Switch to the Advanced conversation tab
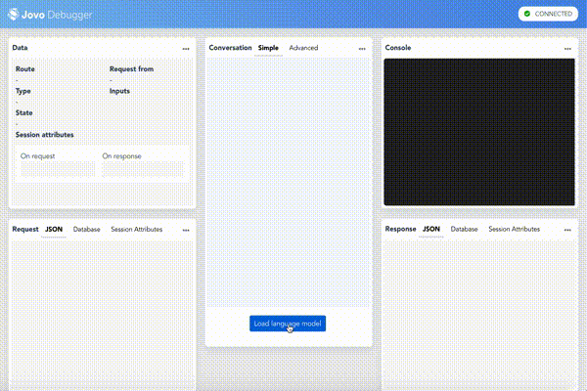 point(303,48)
